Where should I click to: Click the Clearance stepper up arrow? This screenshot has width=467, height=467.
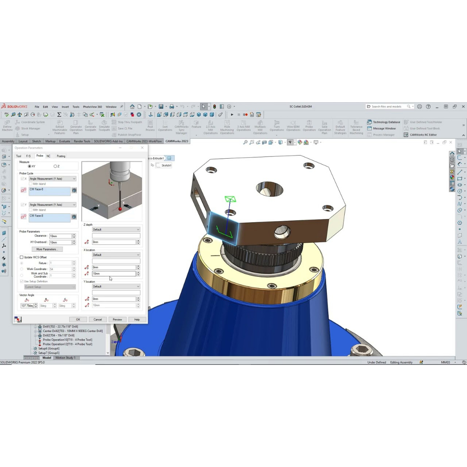(x=74, y=235)
